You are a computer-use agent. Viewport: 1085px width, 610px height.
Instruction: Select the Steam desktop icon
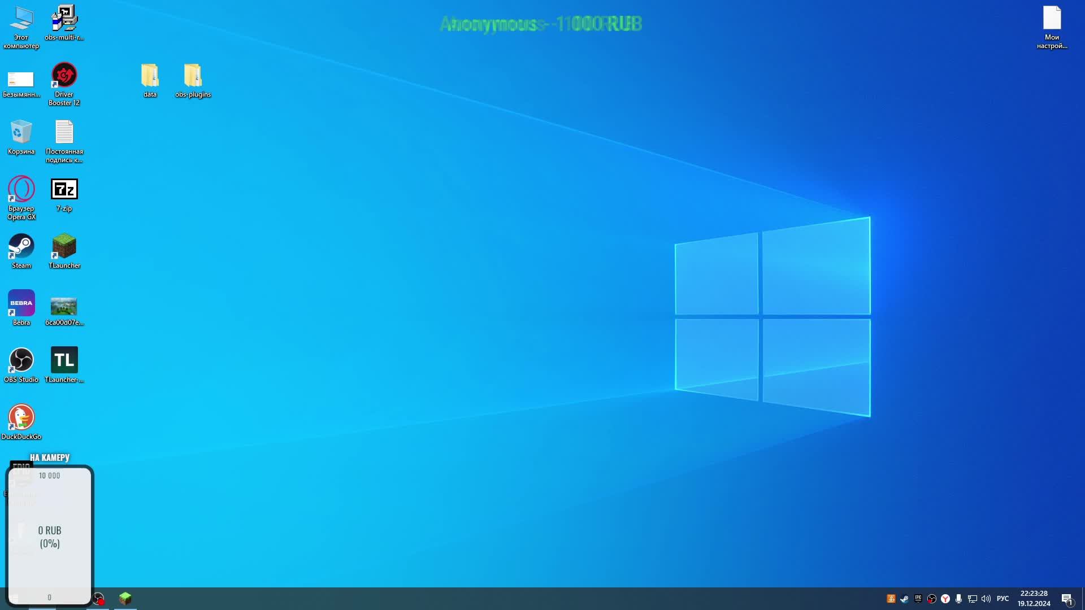click(x=21, y=246)
